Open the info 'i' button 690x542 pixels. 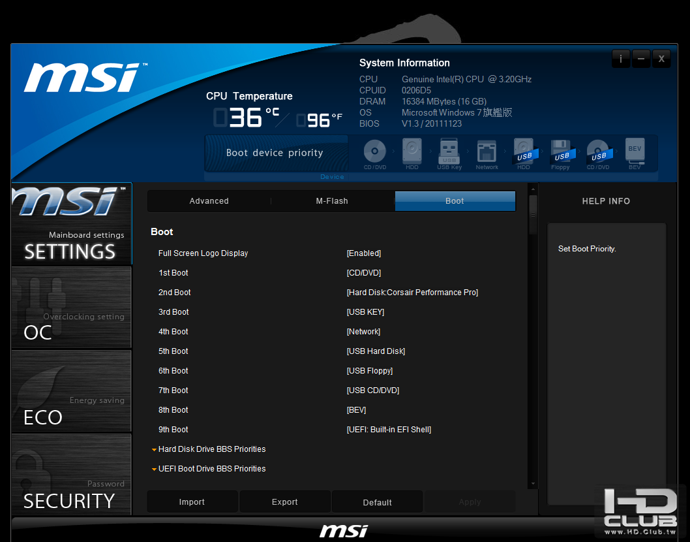[x=621, y=59]
